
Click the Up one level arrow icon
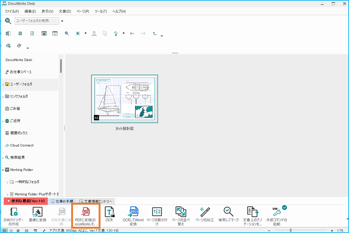155,34
